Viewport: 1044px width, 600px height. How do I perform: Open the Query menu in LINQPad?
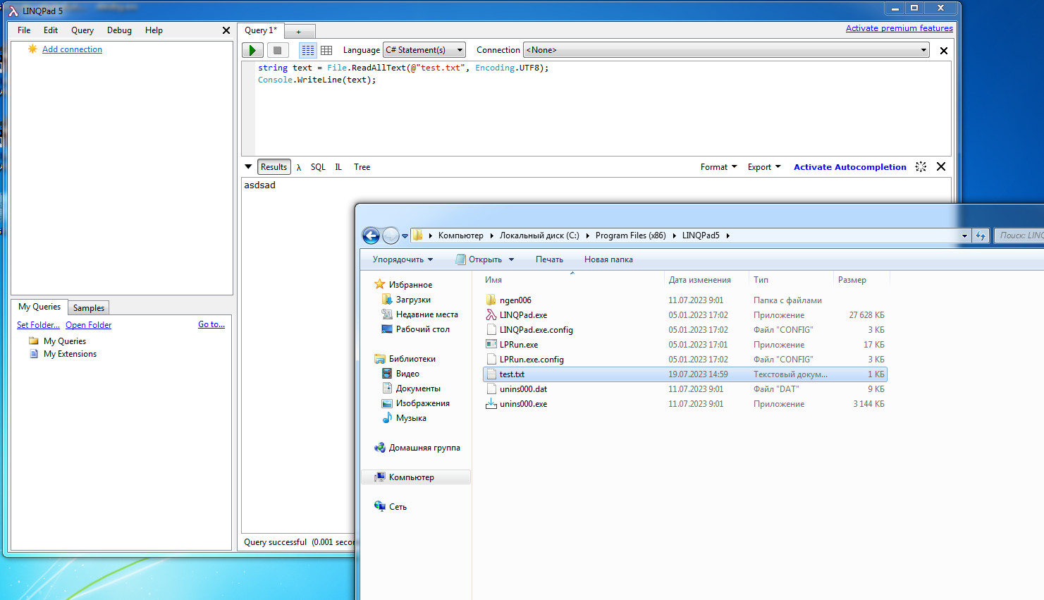(82, 30)
